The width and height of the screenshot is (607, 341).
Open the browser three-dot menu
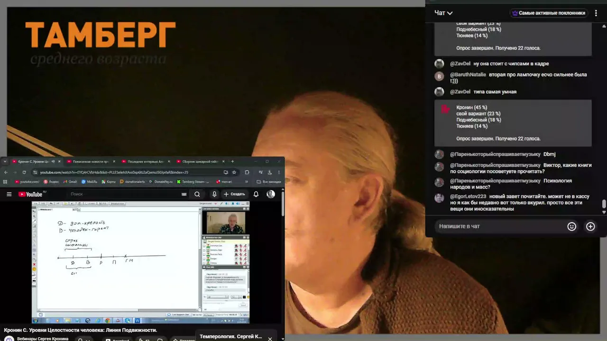pos(279,172)
